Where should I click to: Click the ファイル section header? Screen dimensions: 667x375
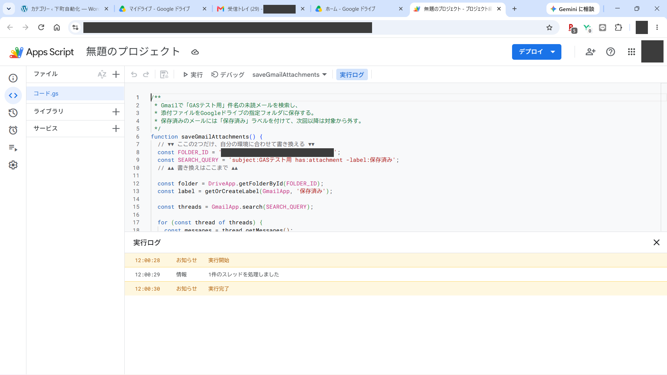tap(46, 74)
